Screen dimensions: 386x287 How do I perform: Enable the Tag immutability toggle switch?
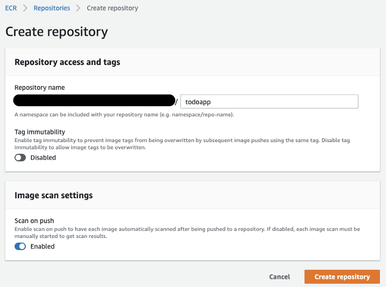coord(20,158)
